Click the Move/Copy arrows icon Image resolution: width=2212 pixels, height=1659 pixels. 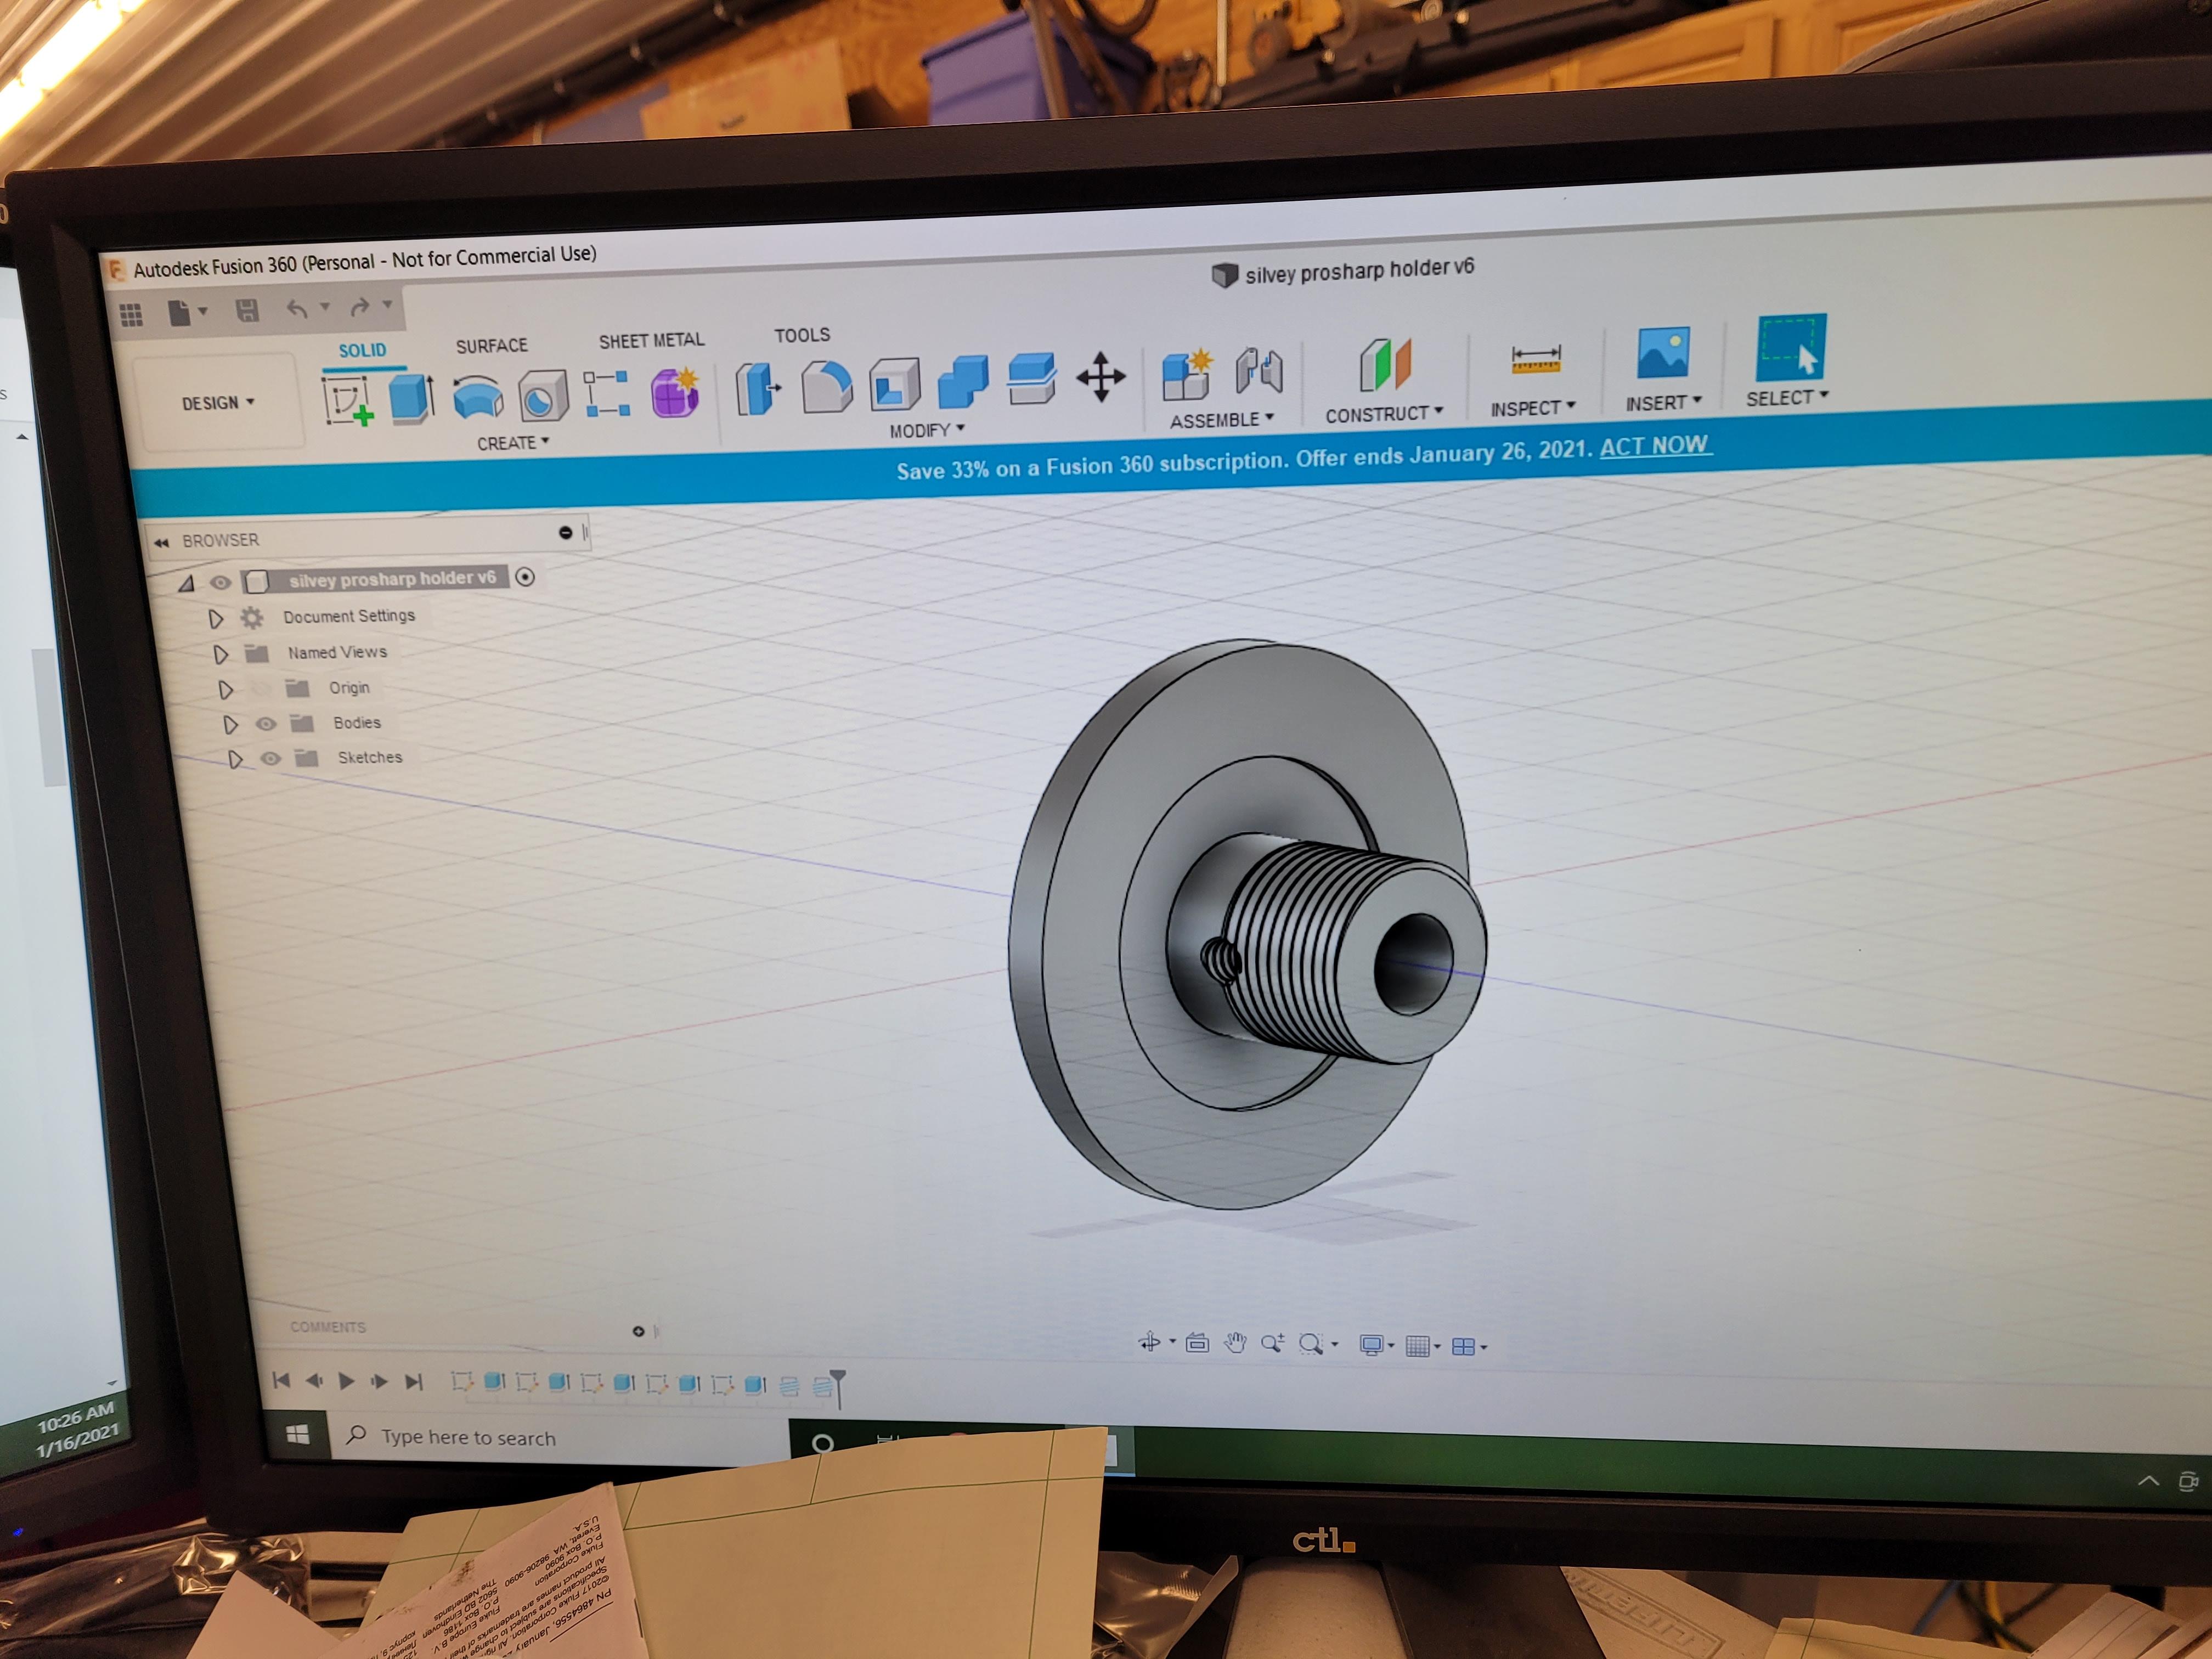(1101, 378)
